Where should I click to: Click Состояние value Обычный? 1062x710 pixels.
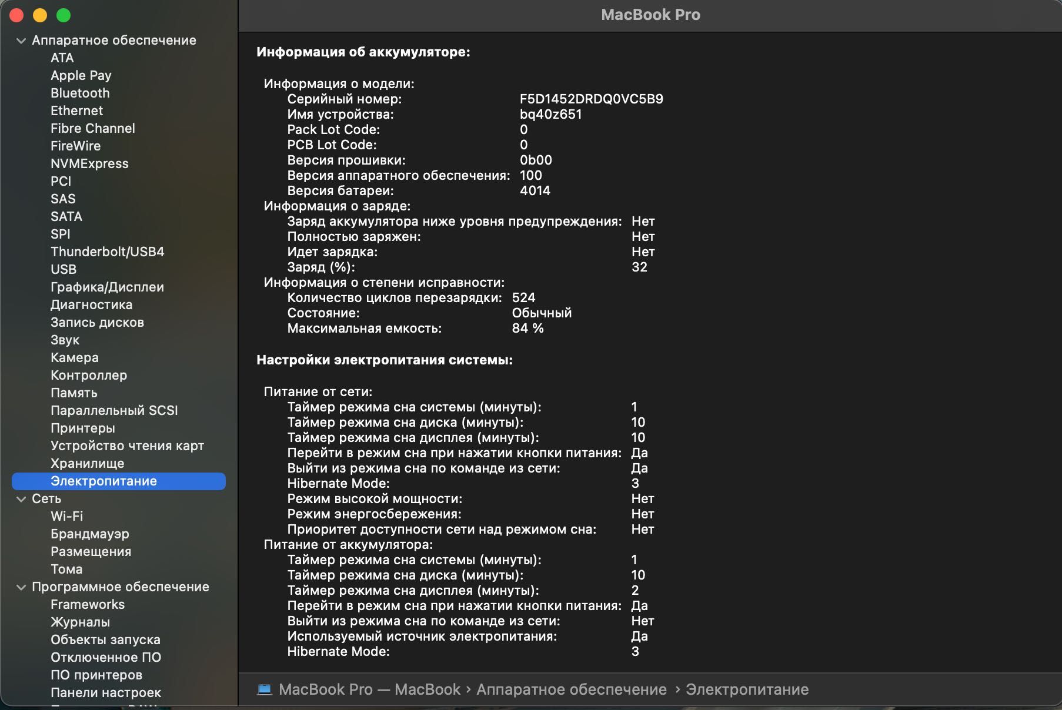(542, 313)
